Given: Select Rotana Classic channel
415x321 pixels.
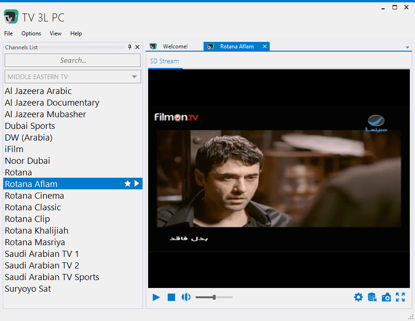Looking at the screenshot, I should (73, 207).
